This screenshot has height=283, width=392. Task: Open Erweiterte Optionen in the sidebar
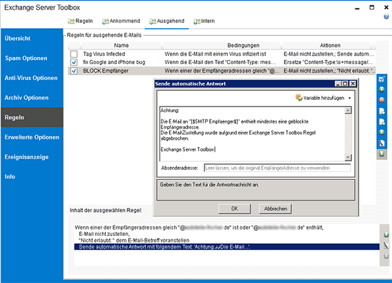(32, 137)
